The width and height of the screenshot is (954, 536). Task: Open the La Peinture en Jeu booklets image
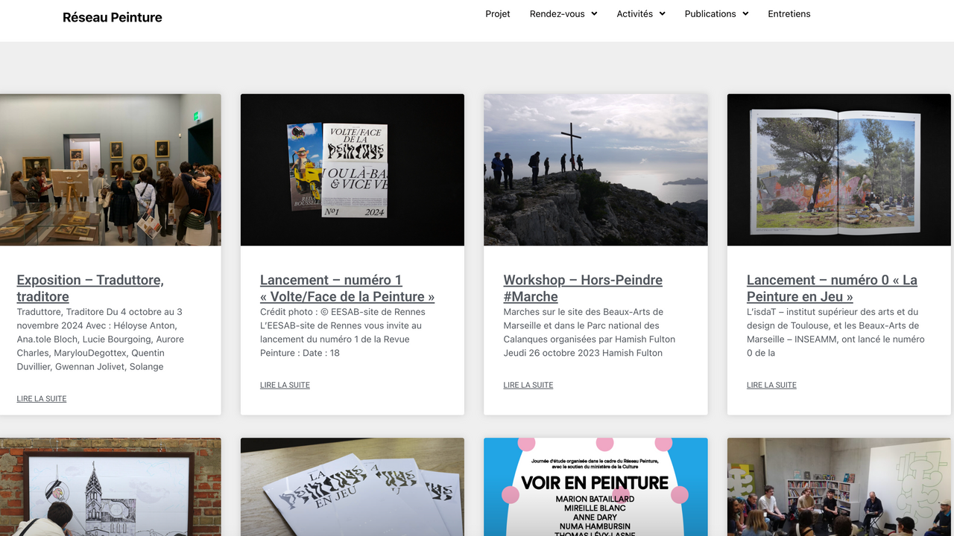coord(352,487)
